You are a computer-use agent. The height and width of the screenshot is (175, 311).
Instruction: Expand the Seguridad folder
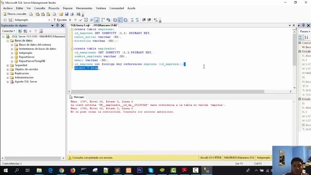[x=8, y=65]
